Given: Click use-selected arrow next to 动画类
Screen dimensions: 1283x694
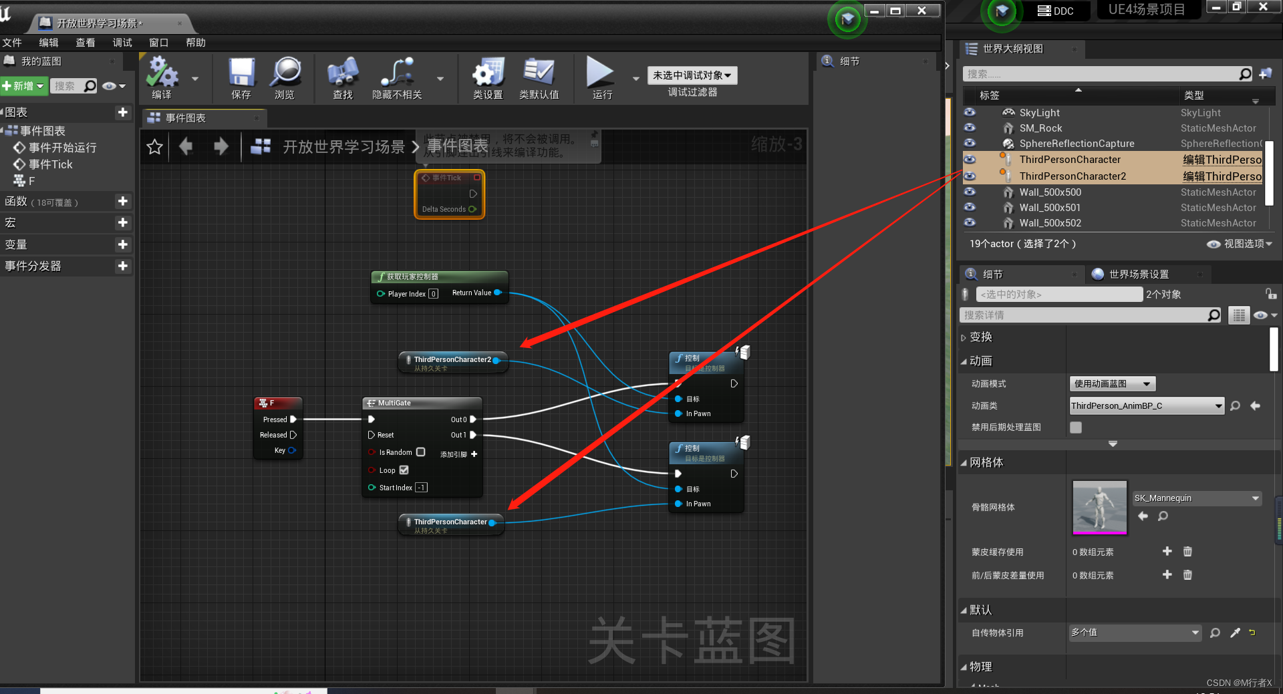Looking at the screenshot, I should coord(1255,405).
